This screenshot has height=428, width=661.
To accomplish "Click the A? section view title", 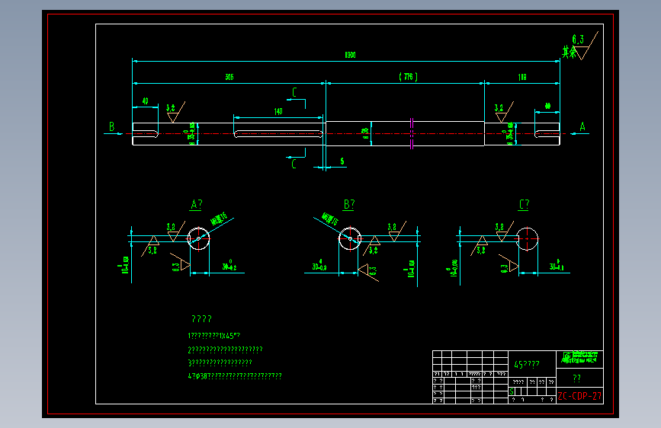I will pyautogui.click(x=197, y=205).
